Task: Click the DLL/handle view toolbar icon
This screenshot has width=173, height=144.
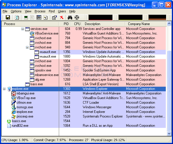Action: coord(46,17)
